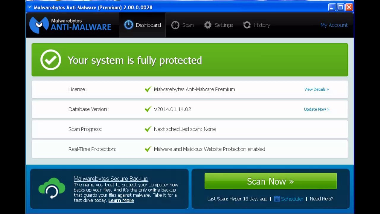Click the database version 'v2014.01.14.02'
This screenshot has width=380, height=214.
tap(172, 109)
